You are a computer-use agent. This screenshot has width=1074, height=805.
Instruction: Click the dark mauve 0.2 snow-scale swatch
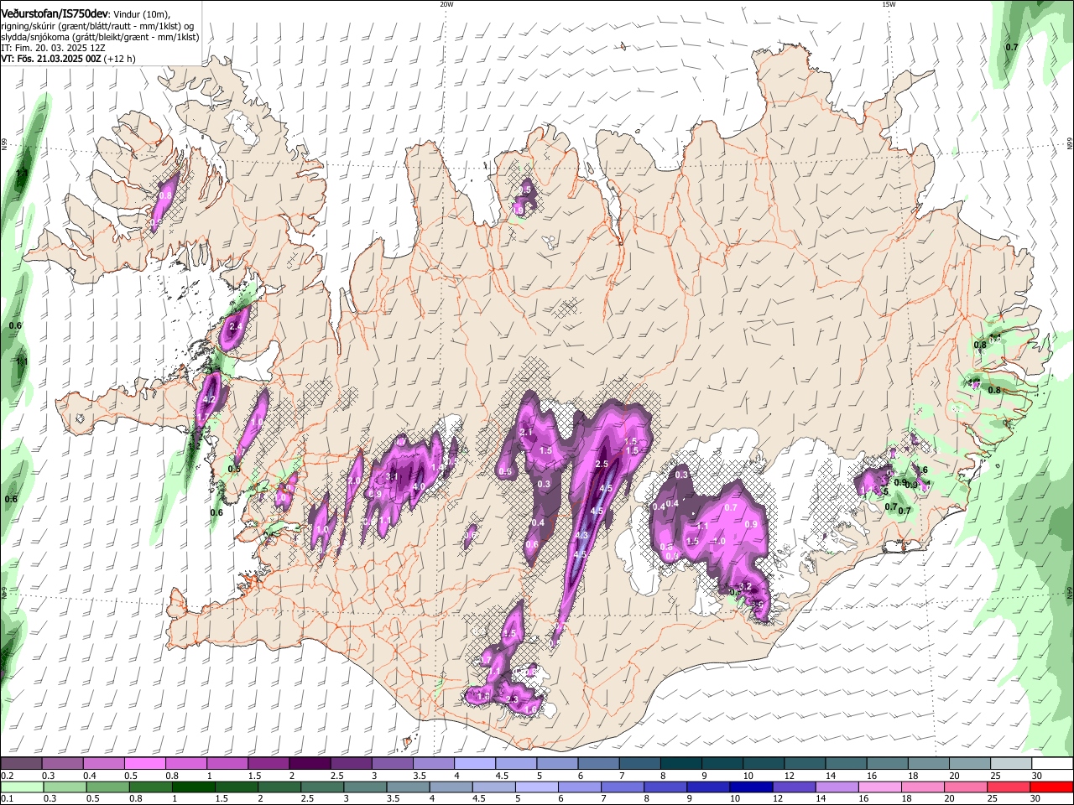pyautogui.click(x=21, y=764)
